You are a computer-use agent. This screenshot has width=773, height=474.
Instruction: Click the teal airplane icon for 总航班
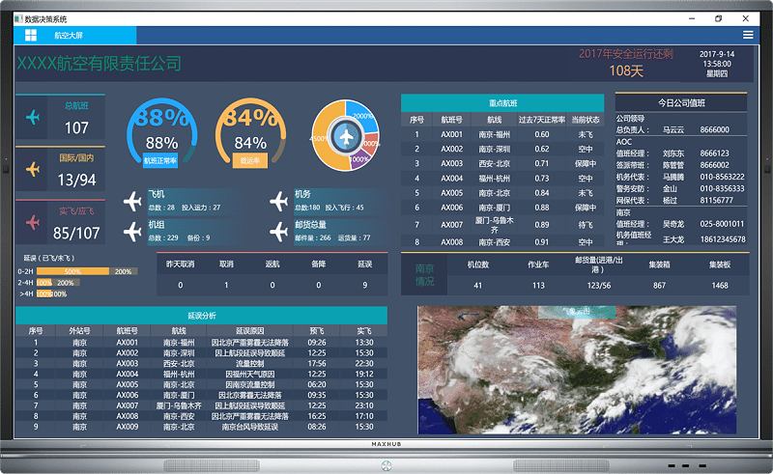(x=34, y=118)
